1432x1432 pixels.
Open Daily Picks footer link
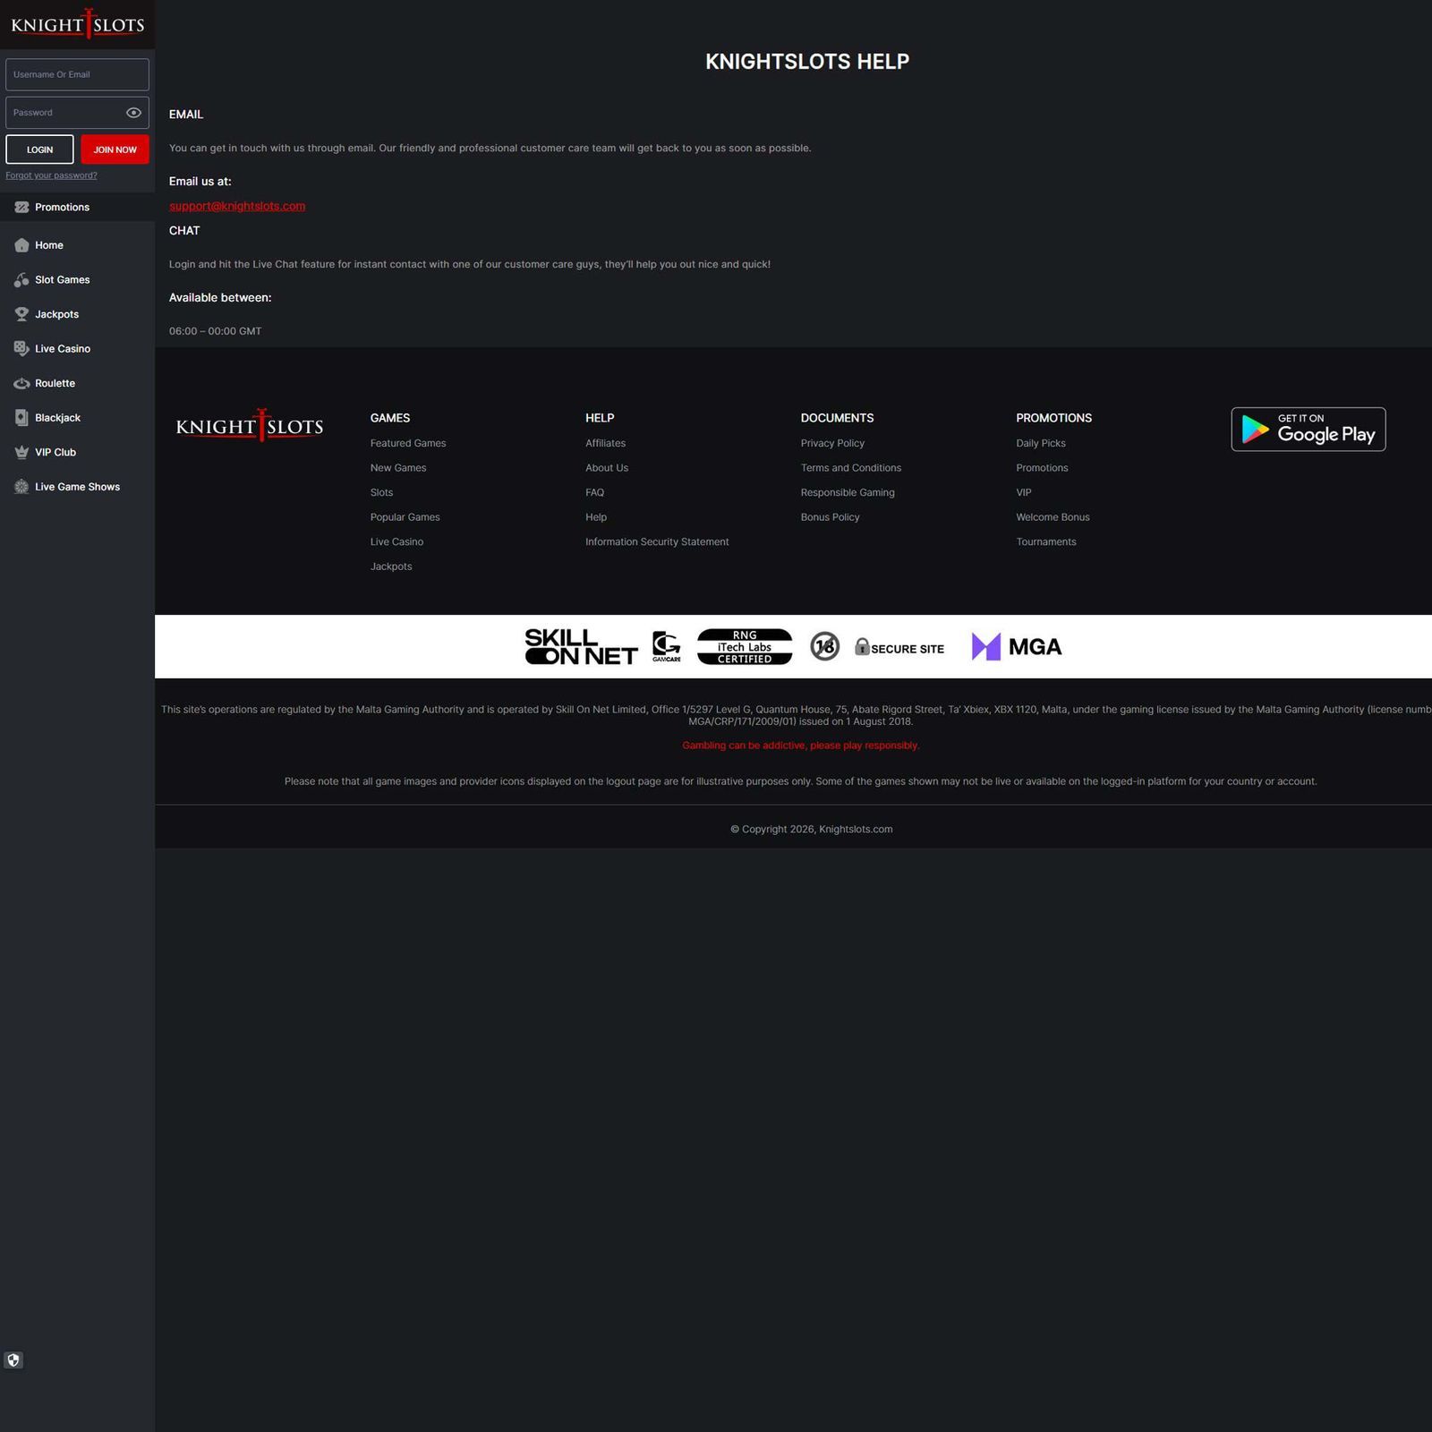point(1041,443)
